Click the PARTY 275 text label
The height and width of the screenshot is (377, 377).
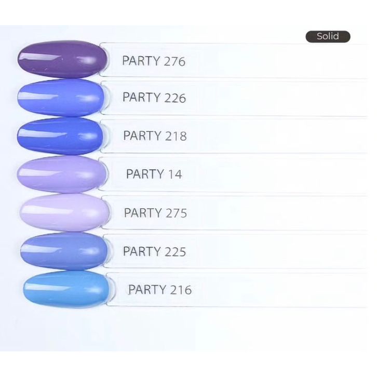coord(155,212)
